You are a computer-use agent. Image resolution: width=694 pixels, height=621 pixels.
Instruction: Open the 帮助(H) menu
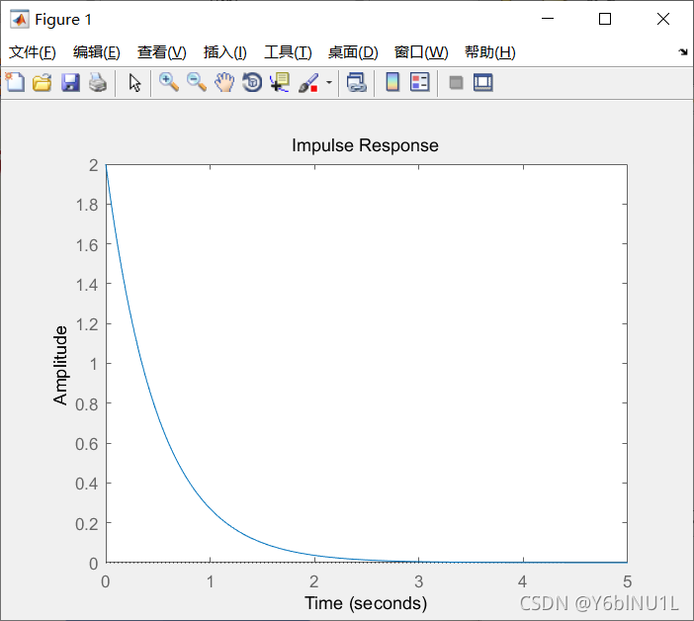[490, 52]
